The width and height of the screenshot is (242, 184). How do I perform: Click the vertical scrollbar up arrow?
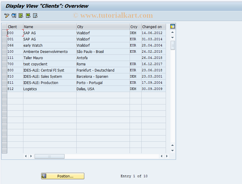click(172, 33)
